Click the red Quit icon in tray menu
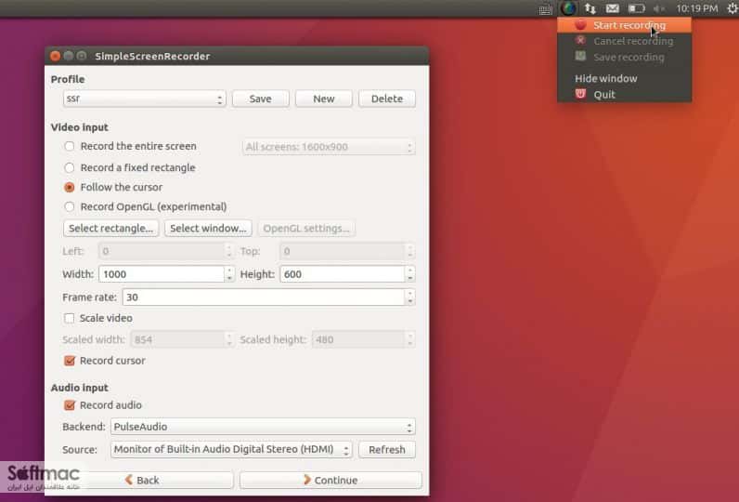 coord(580,94)
